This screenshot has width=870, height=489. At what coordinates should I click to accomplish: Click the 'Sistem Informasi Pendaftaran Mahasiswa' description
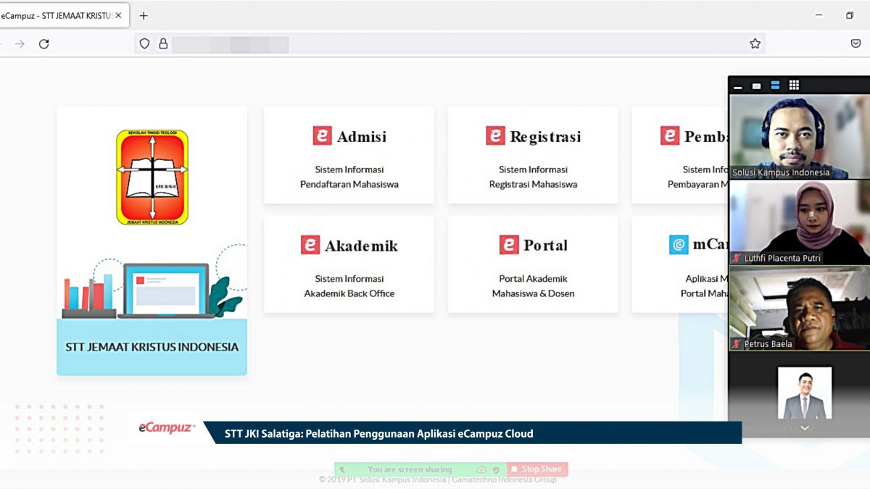349,177
